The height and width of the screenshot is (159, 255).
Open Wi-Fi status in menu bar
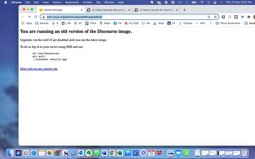coord(202,2)
